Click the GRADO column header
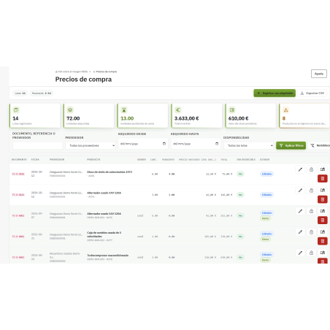The height and width of the screenshot is (330, 330). point(142,160)
